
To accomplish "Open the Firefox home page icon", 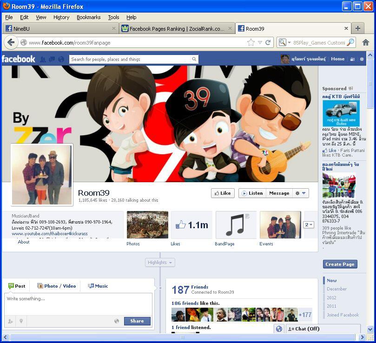I will click(x=366, y=42).
